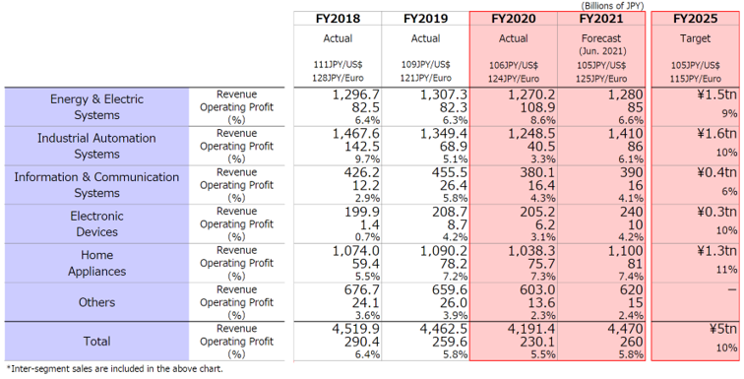The width and height of the screenshot is (744, 379).
Task: Select the ¥1.5tn FY2025 target value
Action: (x=719, y=95)
